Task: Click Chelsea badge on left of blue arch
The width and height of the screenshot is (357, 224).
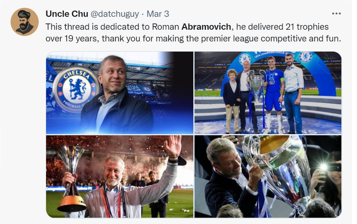Action: (245, 59)
